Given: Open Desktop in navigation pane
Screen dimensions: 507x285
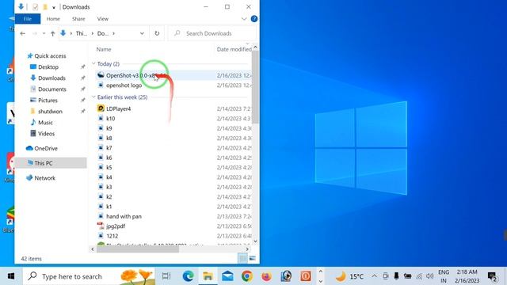Looking at the screenshot, I should click(x=48, y=66).
